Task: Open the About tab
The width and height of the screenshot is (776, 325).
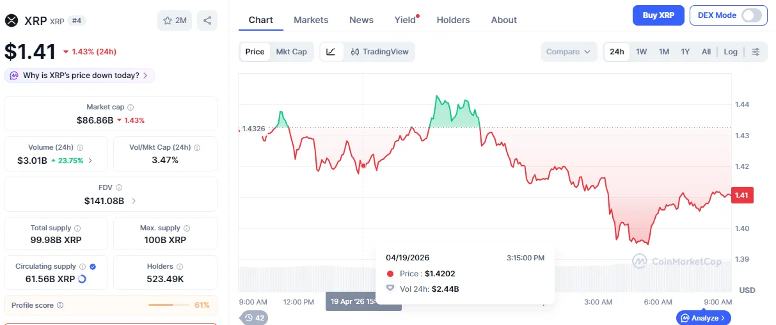Action: [x=504, y=20]
